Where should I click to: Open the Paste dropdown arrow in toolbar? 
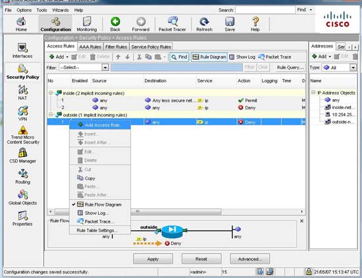click(x=165, y=57)
